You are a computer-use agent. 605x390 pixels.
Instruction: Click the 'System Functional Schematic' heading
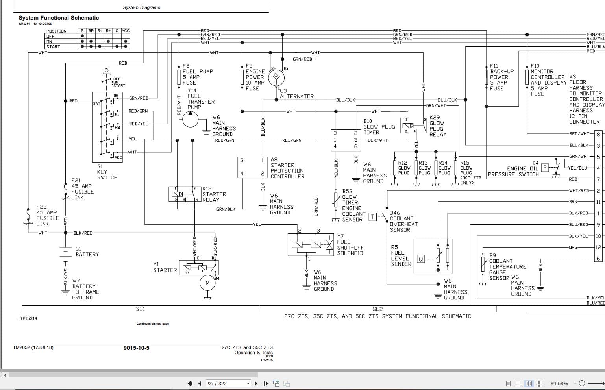coord(59,18)
